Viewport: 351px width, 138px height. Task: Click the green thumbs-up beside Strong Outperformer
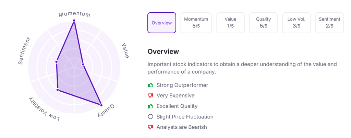point(150,85)
